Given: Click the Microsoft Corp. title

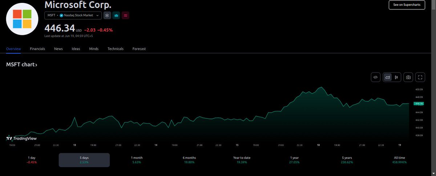Looking at the screenshot, I should click(x=78, y=5).
